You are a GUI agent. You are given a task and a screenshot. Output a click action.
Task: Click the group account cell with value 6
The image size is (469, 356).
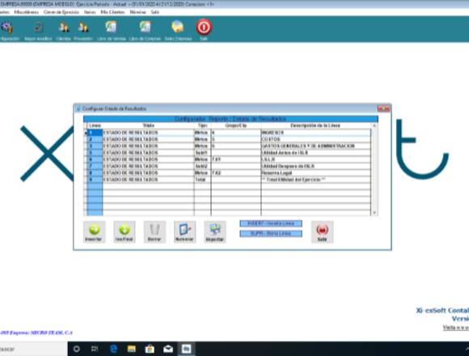(236, 146)
